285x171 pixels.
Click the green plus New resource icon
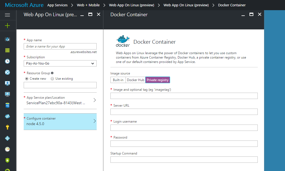point(7,26)
